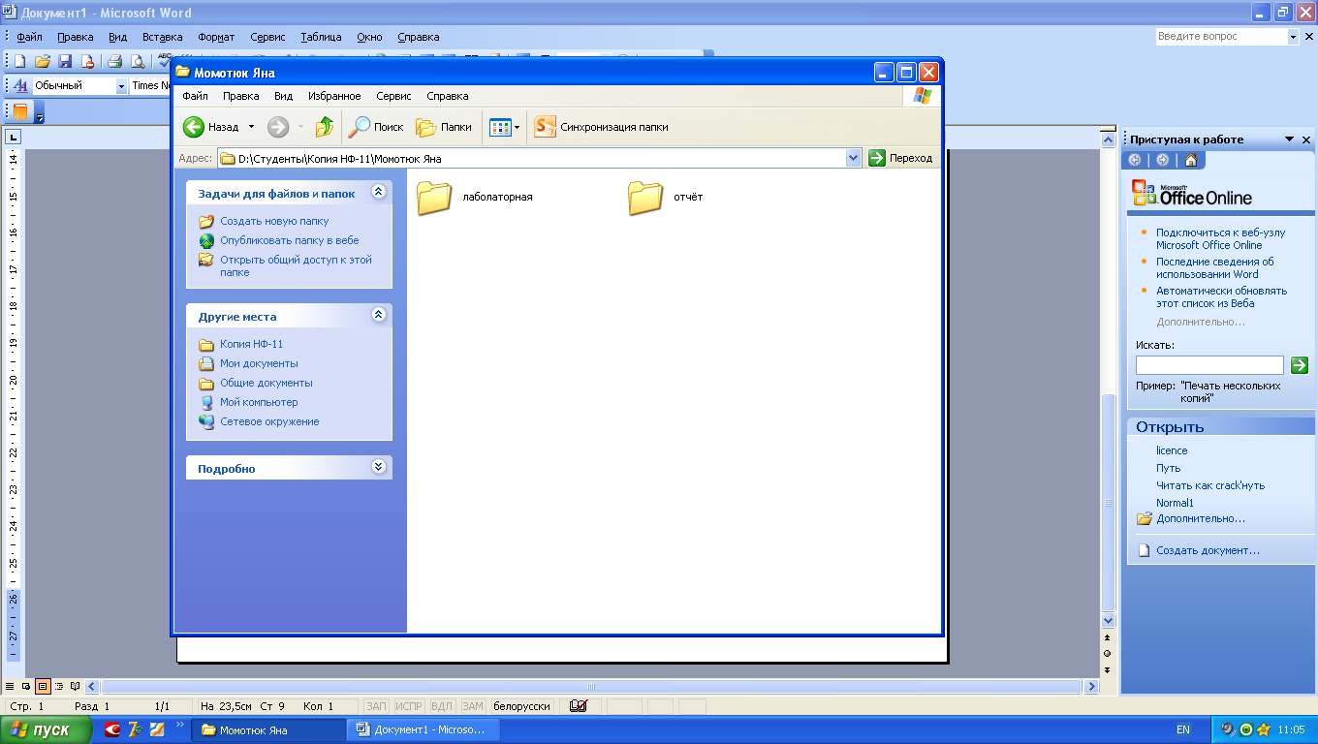Click Word's Styles and Formatting icon
This screenshot has width=1318, height=744.
(x=19, y=85)
